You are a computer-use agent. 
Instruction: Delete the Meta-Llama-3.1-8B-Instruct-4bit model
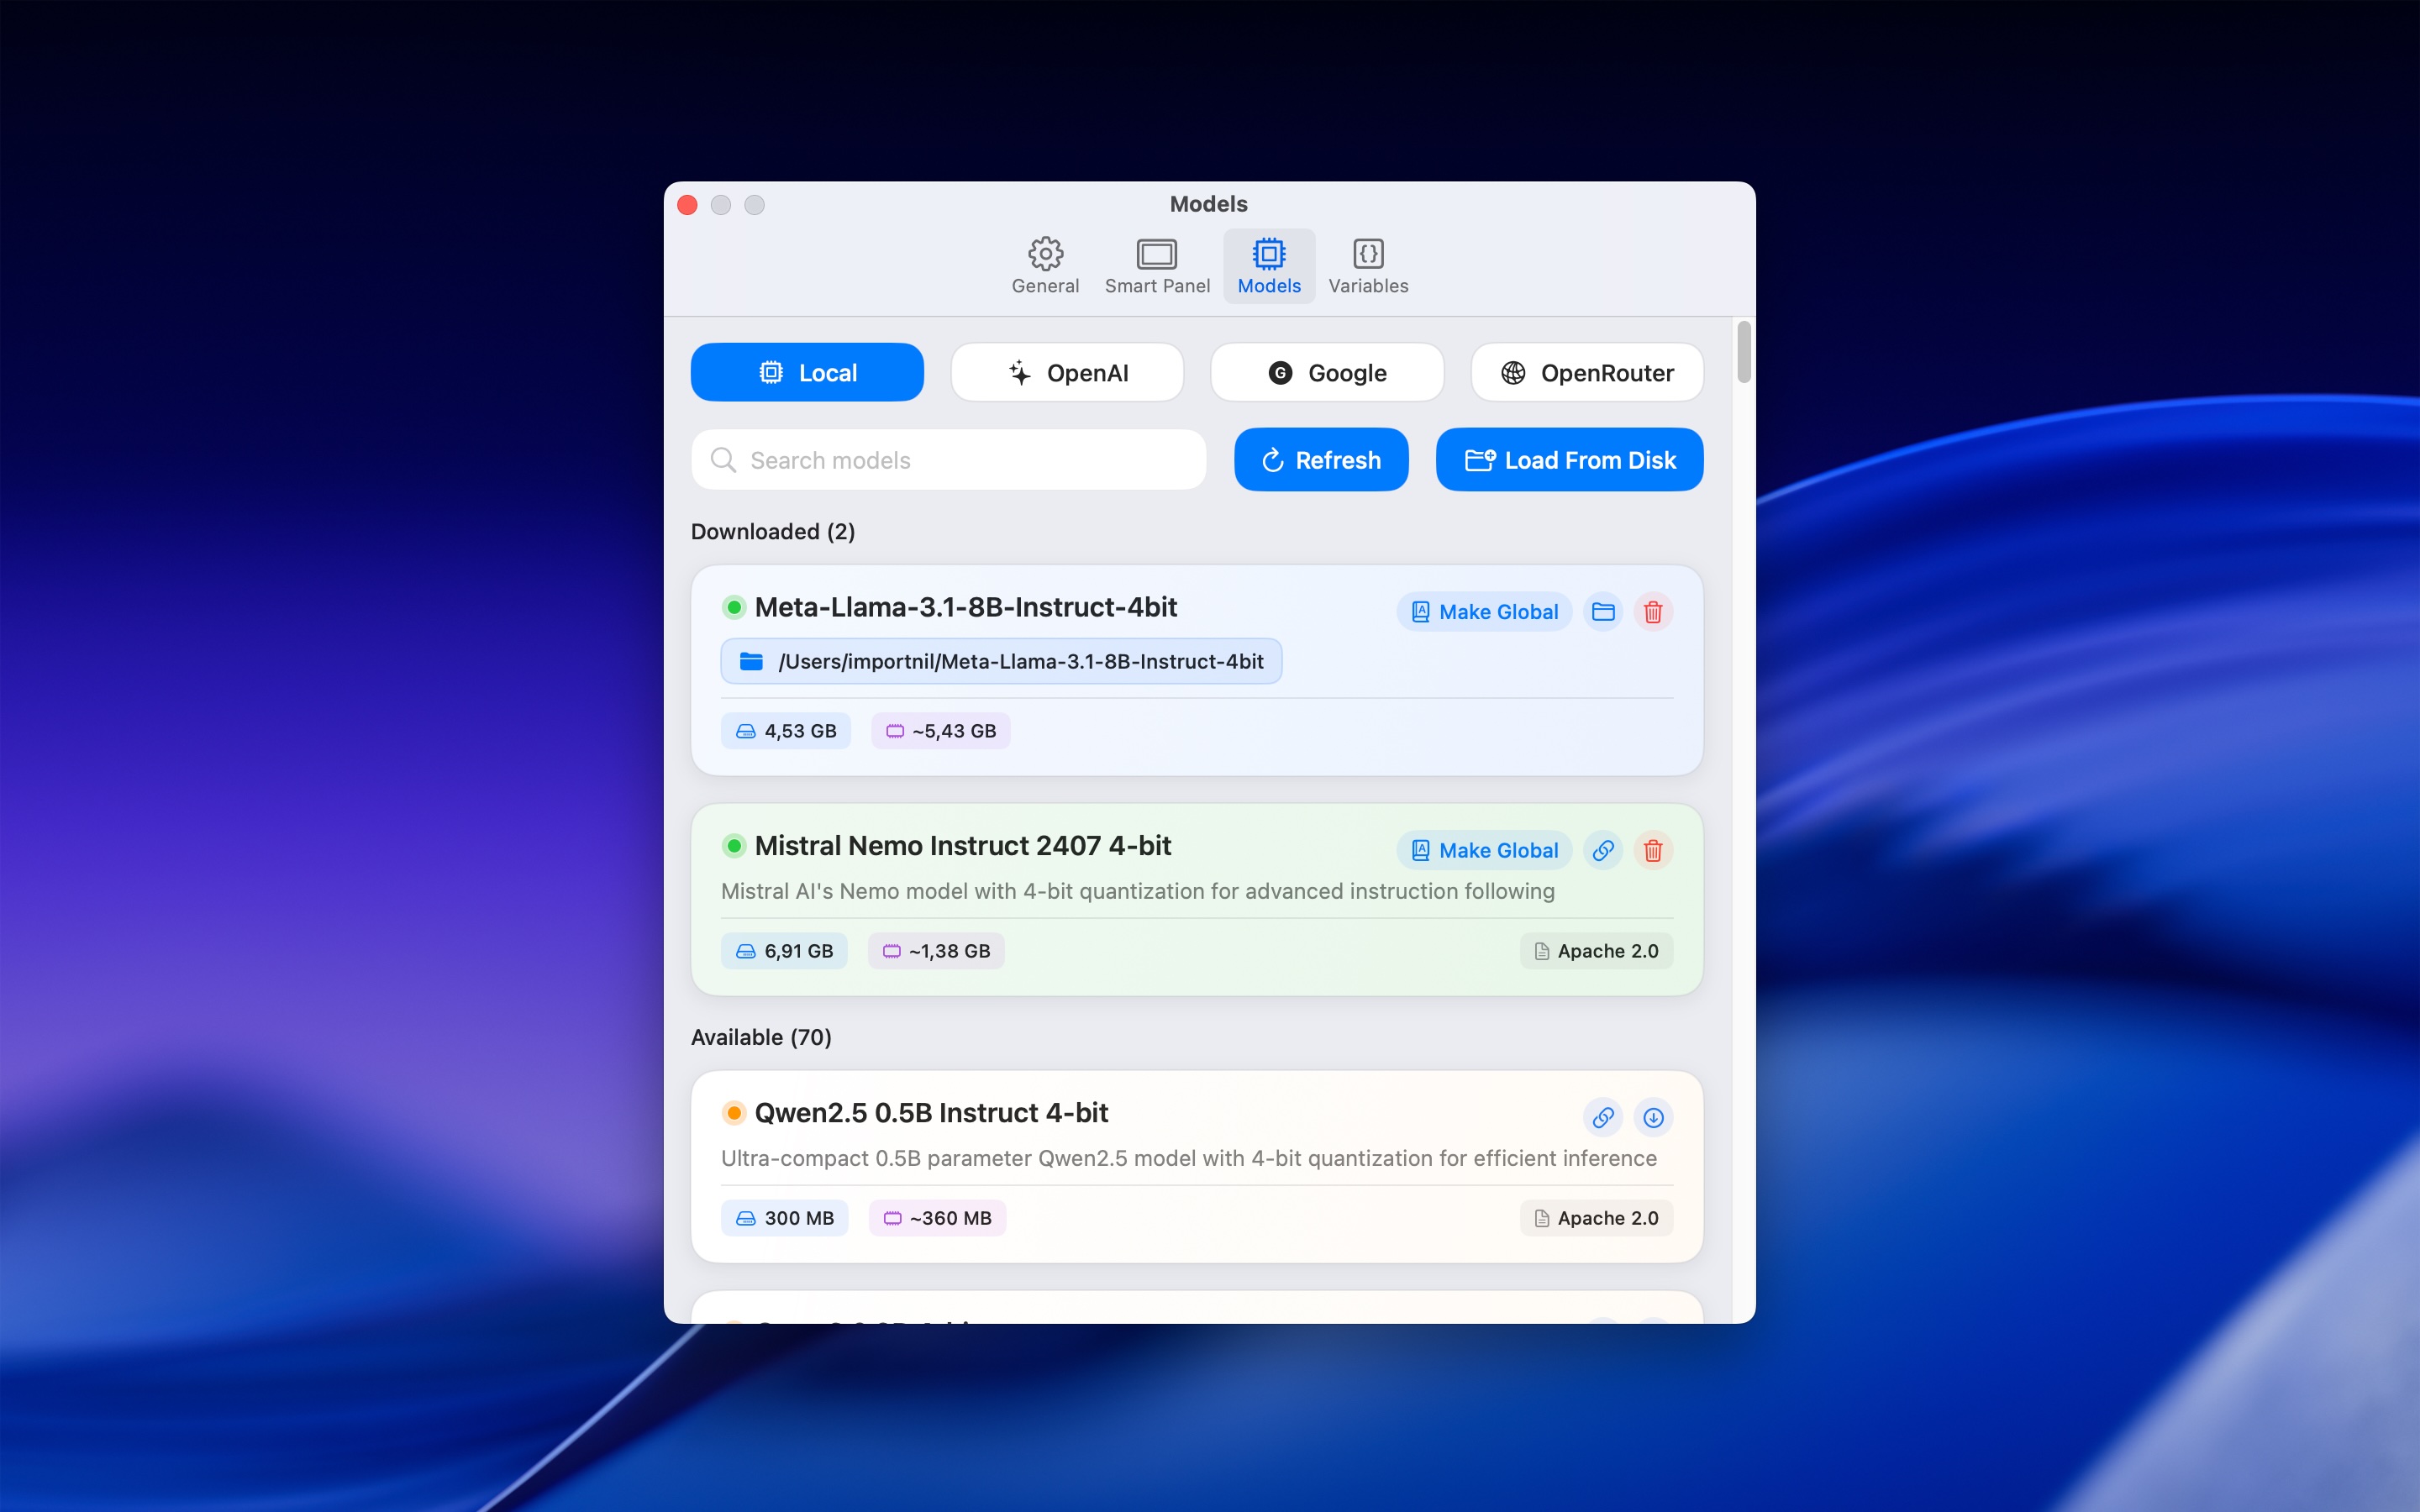coord(1653,612)
